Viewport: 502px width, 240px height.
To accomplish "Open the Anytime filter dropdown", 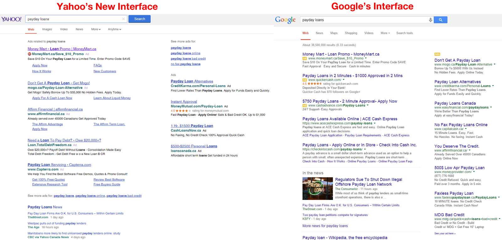I will pyautogui.click(x=114, y=29).
